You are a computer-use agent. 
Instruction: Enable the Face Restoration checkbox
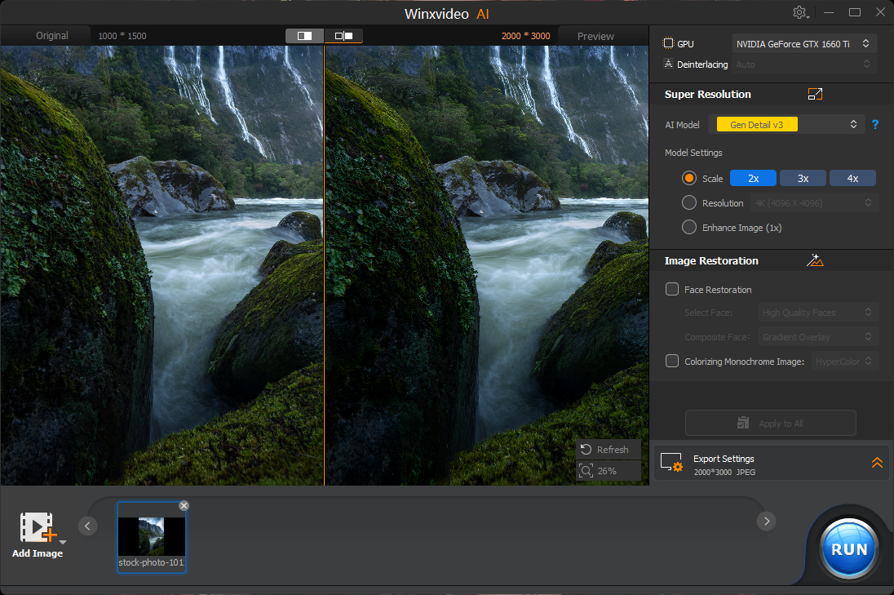(x=672, y=289)
